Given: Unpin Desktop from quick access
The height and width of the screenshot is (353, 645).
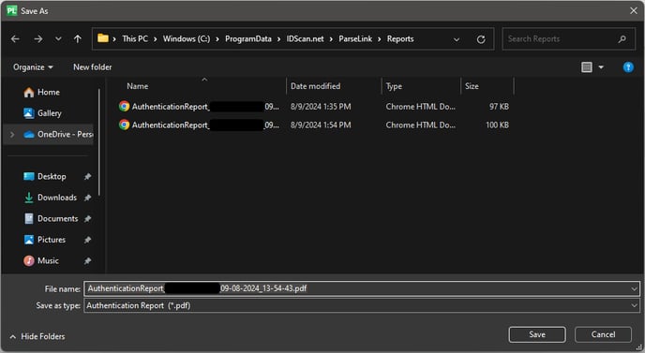Looking at the screenshot, I should coord(87,176).
